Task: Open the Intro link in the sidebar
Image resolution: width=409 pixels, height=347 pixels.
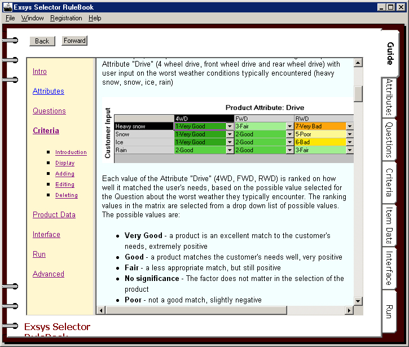Action: 39,71
